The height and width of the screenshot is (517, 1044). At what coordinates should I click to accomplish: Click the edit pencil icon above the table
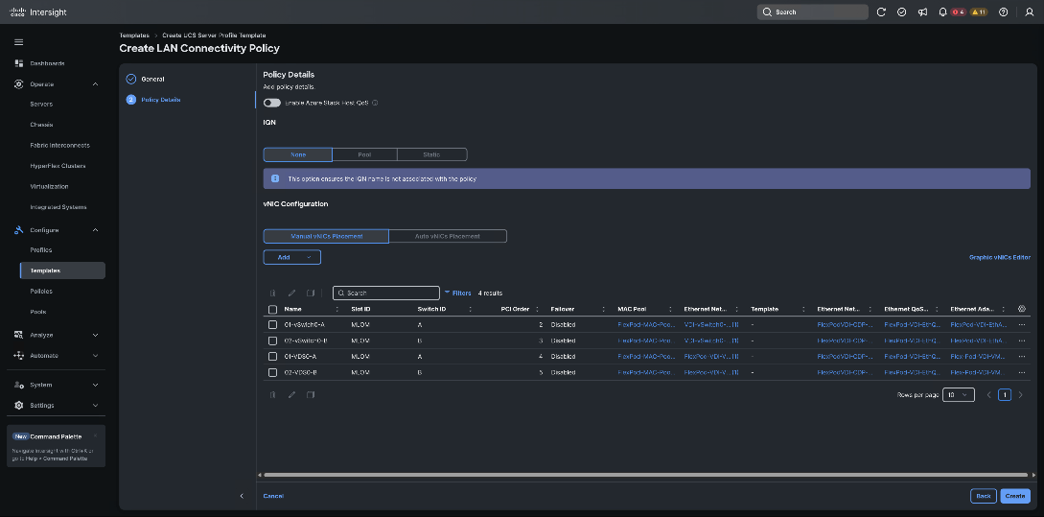(291, 294)
